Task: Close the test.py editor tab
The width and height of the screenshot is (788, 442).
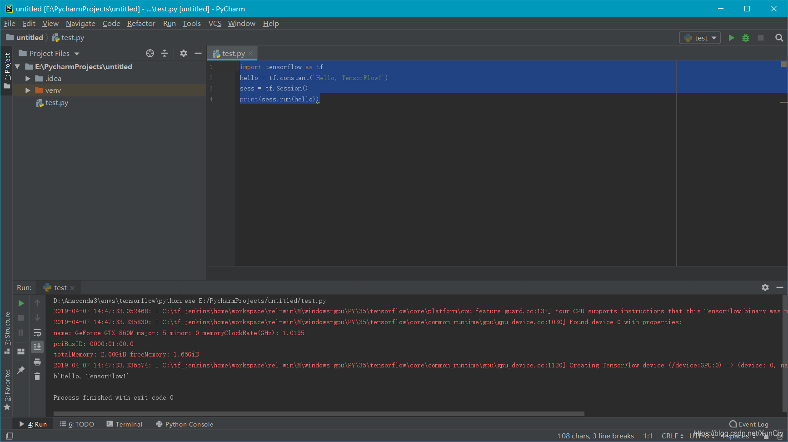Action: tap(250, 54)
